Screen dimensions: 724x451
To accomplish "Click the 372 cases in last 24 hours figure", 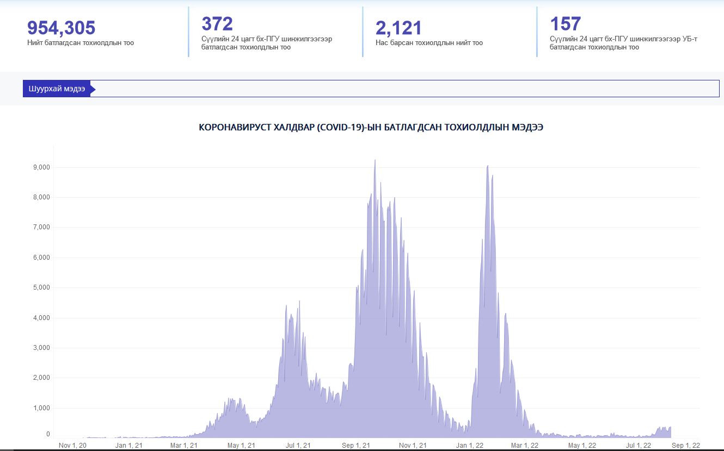I will click(217, 24).
